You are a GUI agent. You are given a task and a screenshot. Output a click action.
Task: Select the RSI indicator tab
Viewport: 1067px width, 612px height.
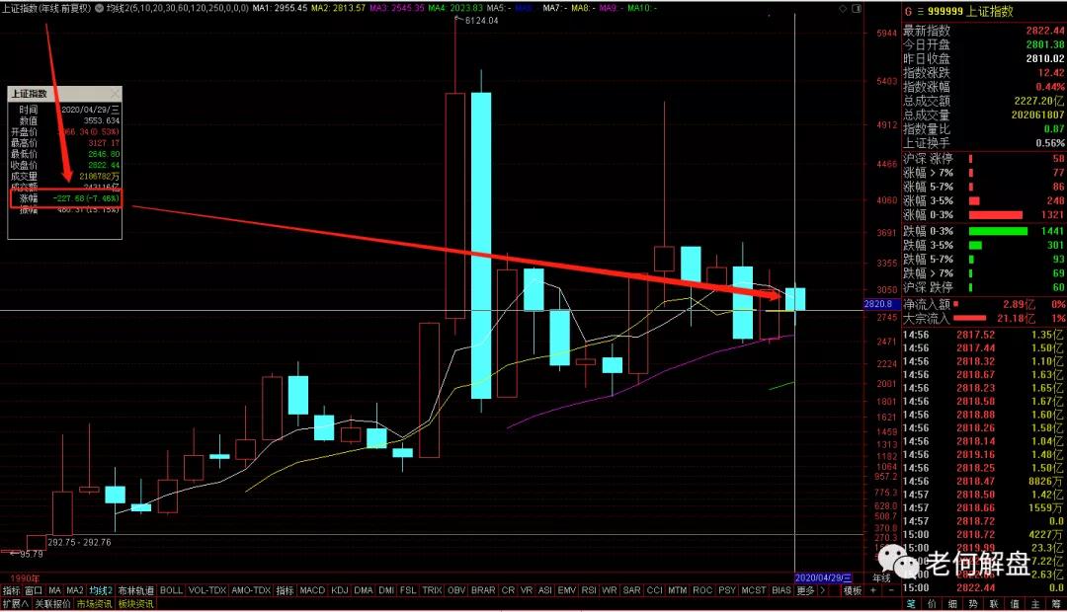pyautogui.click(x=589, y=590)
